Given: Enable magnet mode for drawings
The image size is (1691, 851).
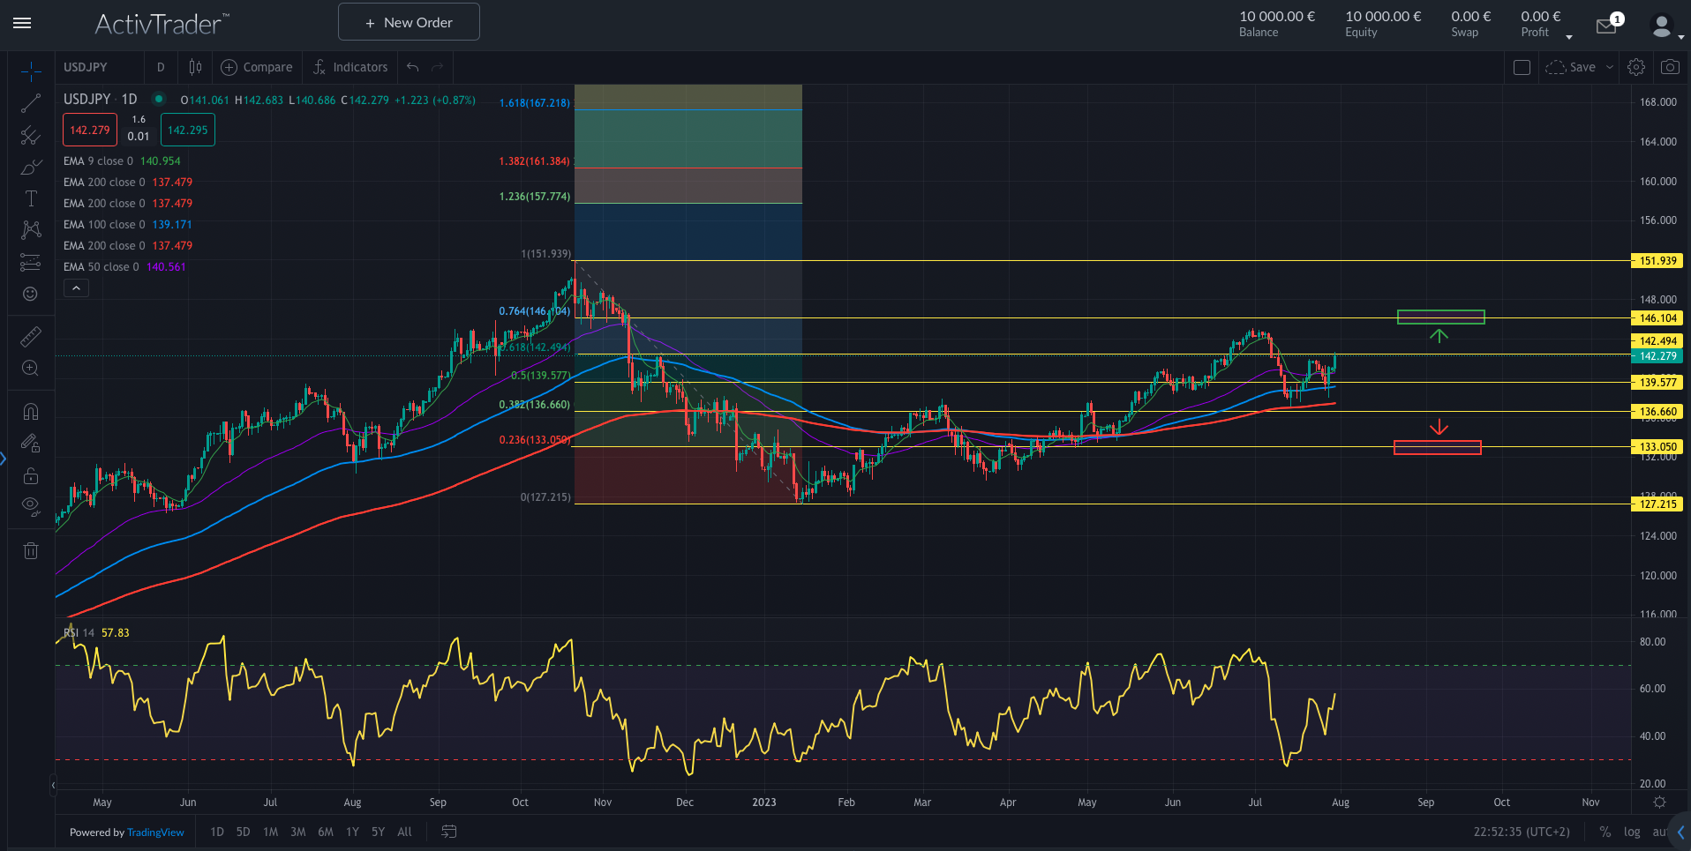Looking at the screenshot, I should pyautogui.click(x=31, y=411).
